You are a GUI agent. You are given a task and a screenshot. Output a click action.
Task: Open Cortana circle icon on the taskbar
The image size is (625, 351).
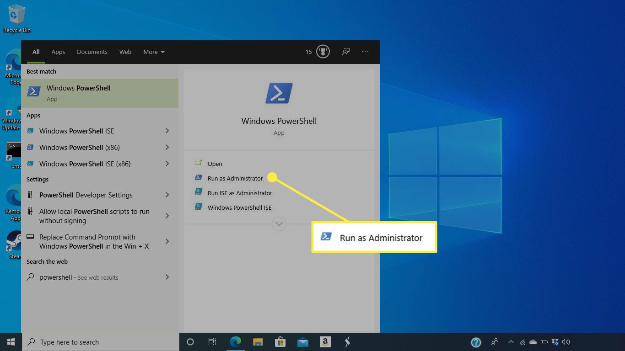click(x=190, y=342)
